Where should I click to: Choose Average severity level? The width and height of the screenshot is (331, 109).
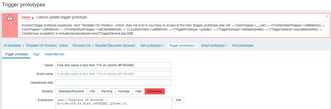point(124,91)
